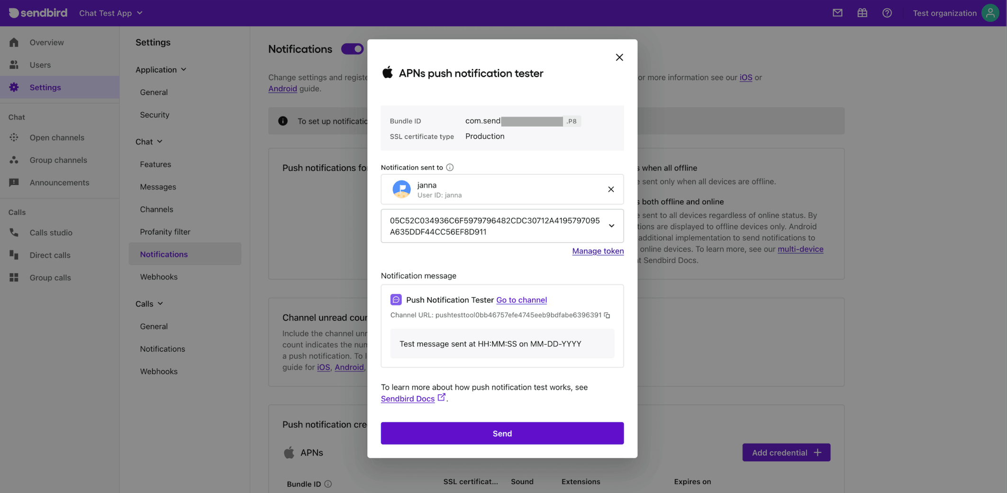Click the Calls studio phone icon
Image resolution: width=1007 pixels, height=493 pixels.
coord(14,232)
